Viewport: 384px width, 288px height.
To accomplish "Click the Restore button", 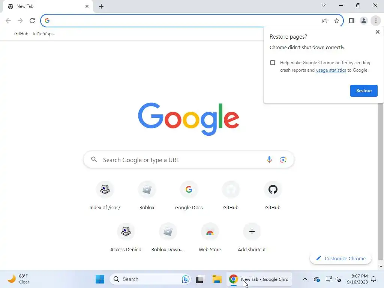I will [364, 91].
